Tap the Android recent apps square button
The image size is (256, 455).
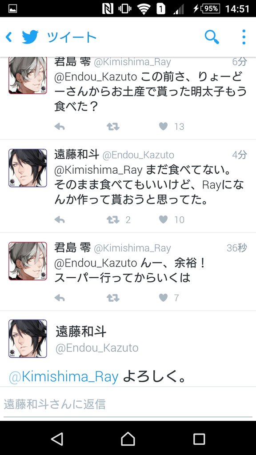click(199, 439)
